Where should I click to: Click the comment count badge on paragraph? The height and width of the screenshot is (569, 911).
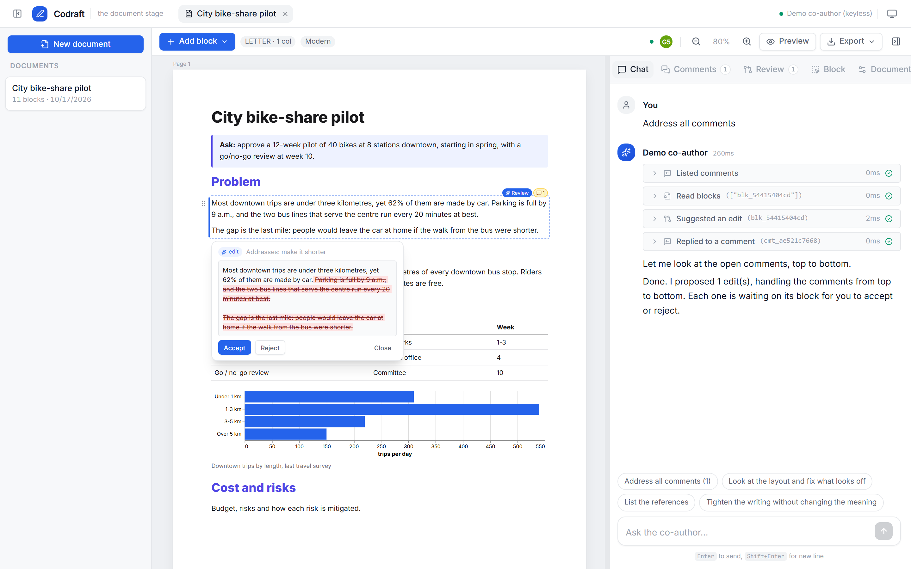click(541, 193)
